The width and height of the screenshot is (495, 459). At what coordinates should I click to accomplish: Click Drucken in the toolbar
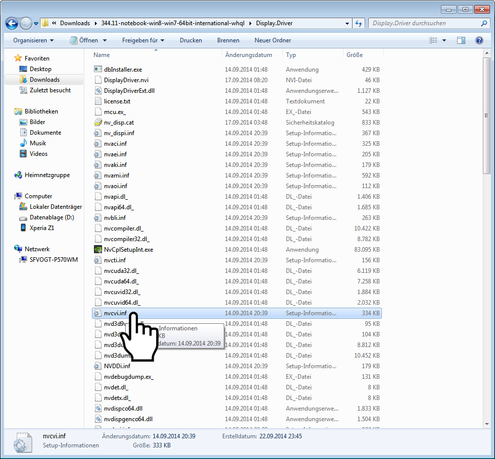191,40
